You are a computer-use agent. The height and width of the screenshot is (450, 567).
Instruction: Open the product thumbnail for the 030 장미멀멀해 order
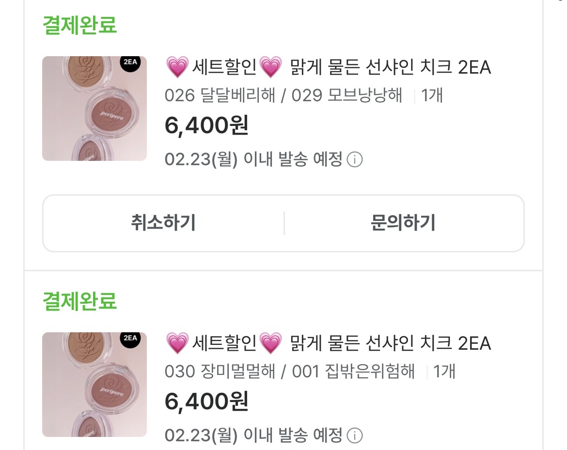pyautogui.click(x=94, y=384)
